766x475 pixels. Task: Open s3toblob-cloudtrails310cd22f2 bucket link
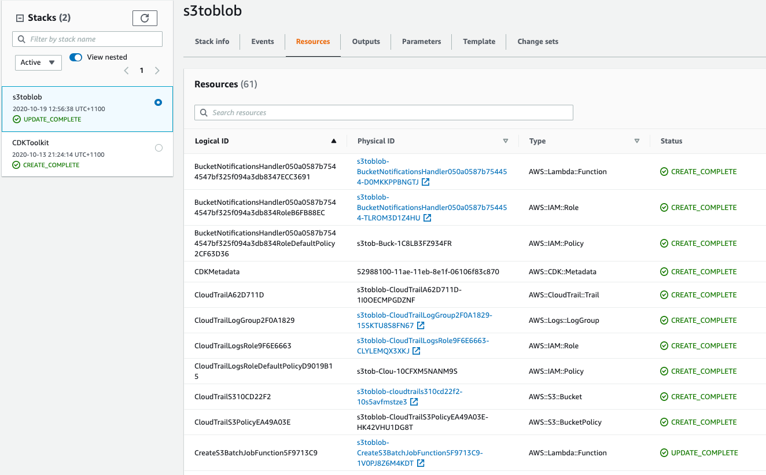tap(410, 397)
